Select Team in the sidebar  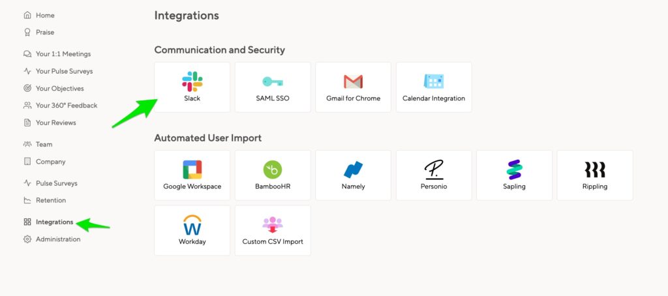[x=44, y=144]
